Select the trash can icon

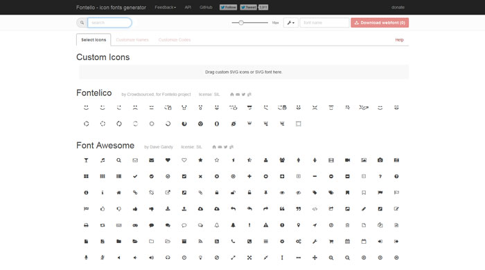(x=347, y=225)
